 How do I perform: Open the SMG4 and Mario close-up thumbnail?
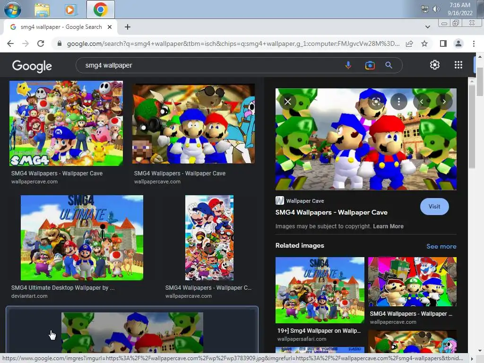(x=193, y=123)
